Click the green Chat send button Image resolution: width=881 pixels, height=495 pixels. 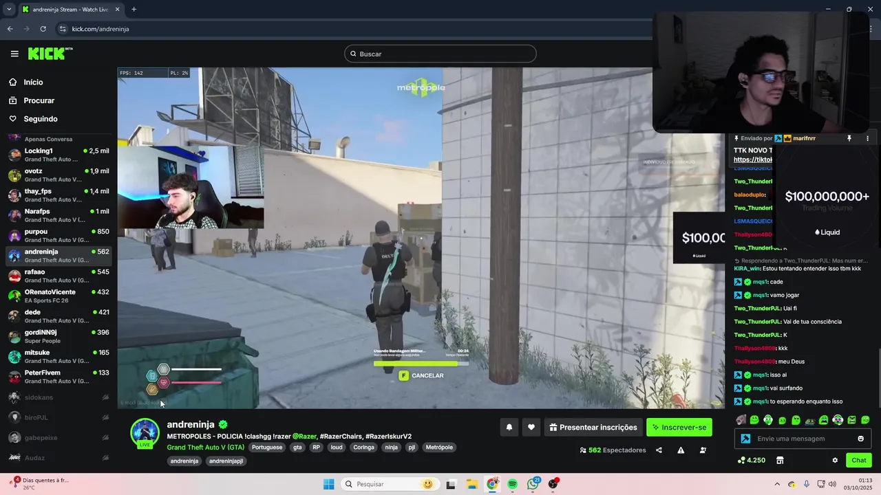point(859,460)
